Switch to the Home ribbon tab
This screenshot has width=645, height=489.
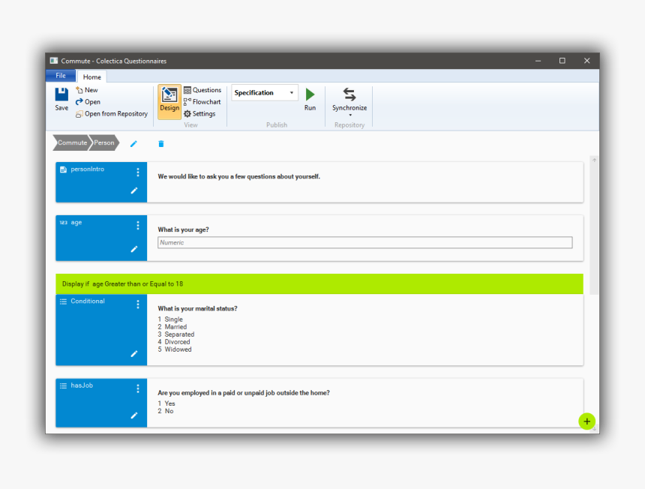(91, 76)
